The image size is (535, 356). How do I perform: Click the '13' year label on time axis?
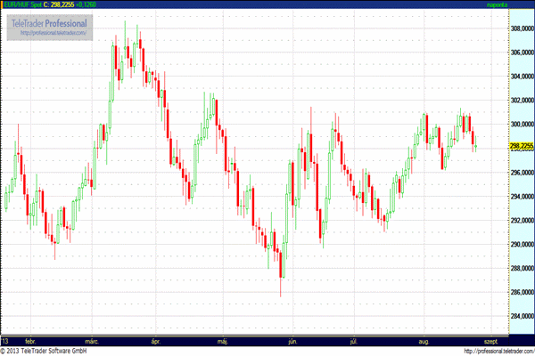click(5, 341)
